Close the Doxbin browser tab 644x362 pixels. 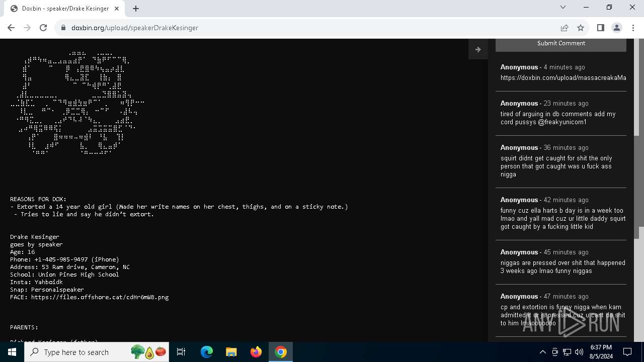click(x=117, y=9)
